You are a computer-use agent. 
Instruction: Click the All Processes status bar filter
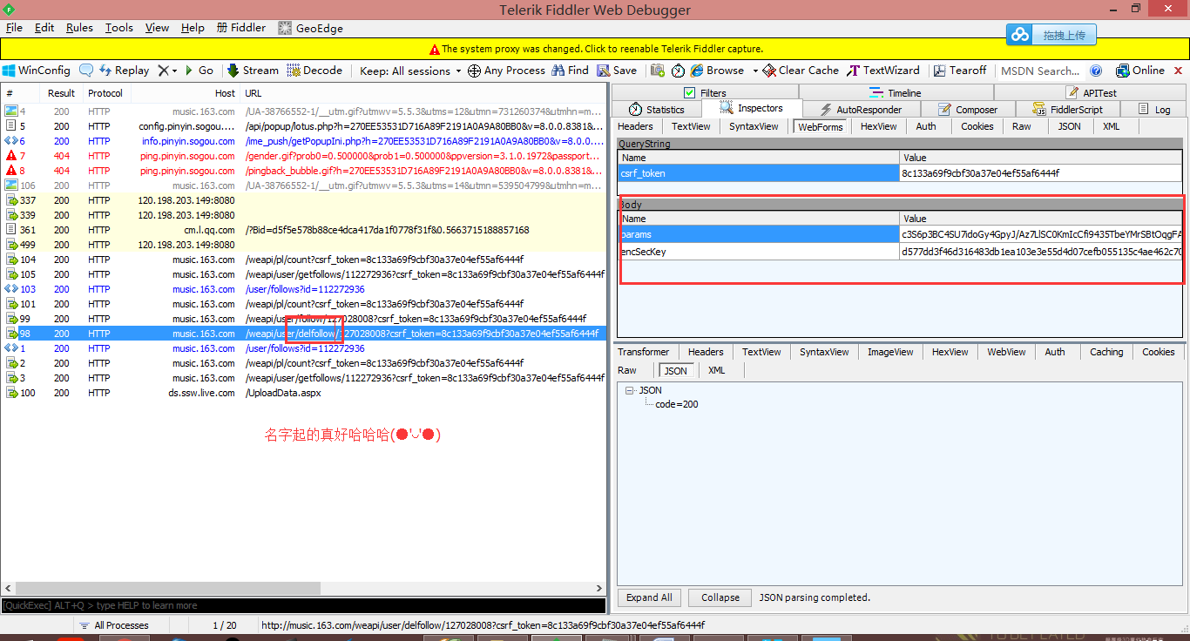(113, 625)
